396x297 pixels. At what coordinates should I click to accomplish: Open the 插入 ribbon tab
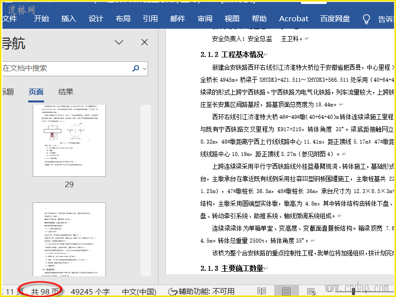(x=68, y=19)
